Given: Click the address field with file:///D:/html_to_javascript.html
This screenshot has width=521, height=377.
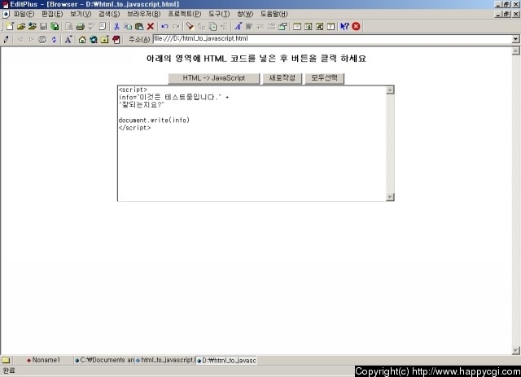Looking at the screenshot, I should 332,39.
